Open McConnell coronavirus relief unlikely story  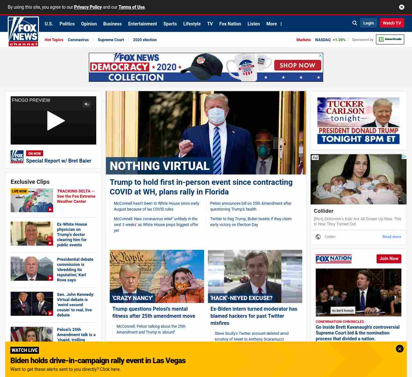[x=156, y=224]
